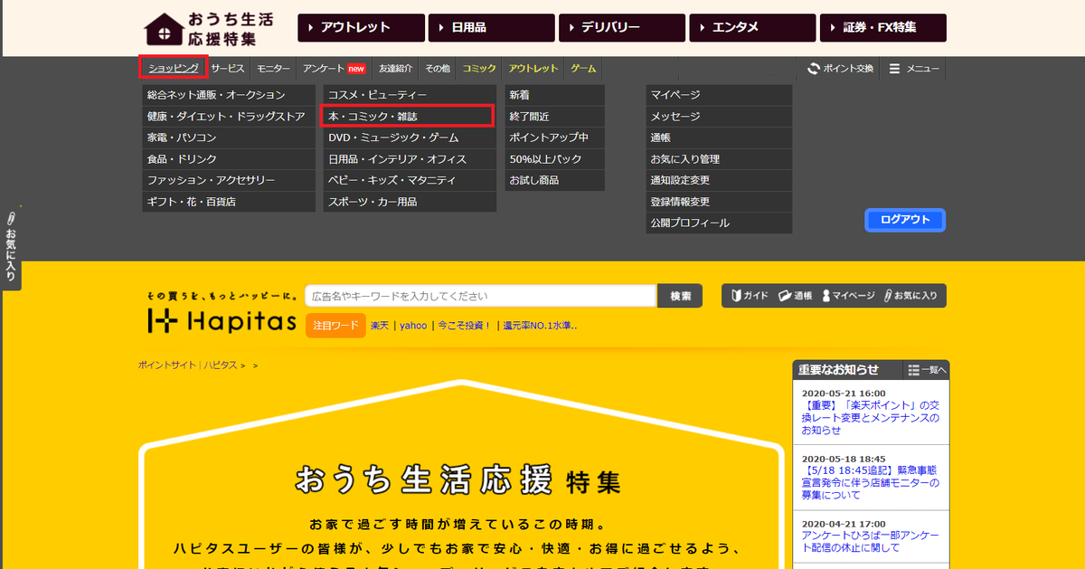The width and height of the screenshot is (1085, 569).
Task: Open 通帳 in the account menu
Action: tap(719, 138)
